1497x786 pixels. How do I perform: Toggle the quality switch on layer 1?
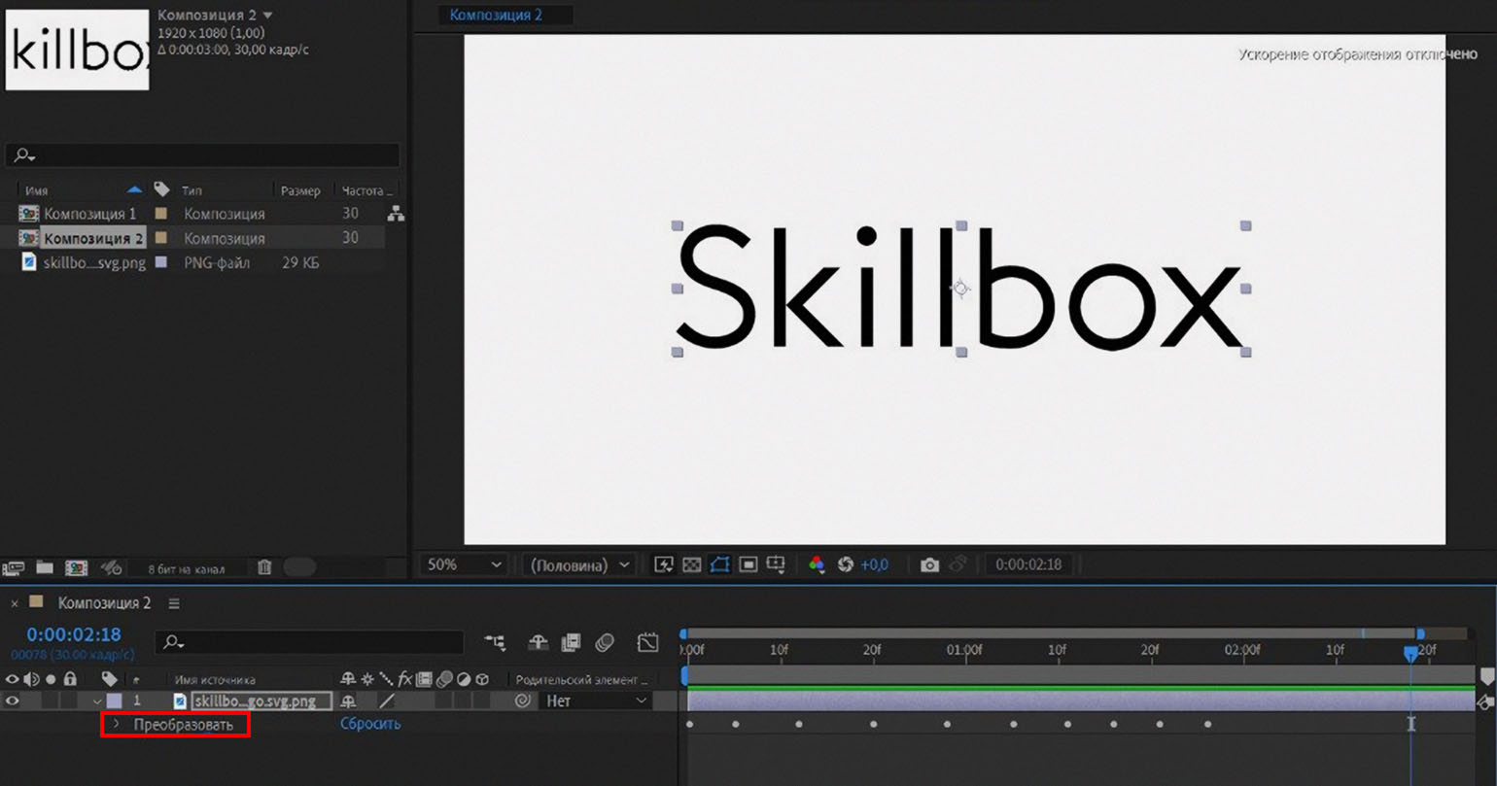click(387, 701)
